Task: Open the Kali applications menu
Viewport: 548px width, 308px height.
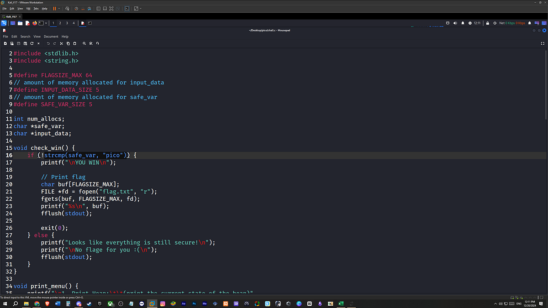Action: [4, 23]
